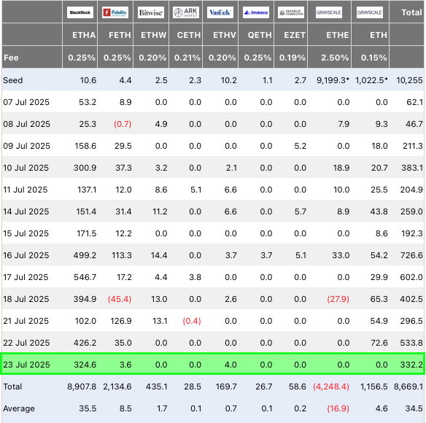The image size is (426, 423).
Task: Click the ARK Invest logo
Action: [186, 12]
